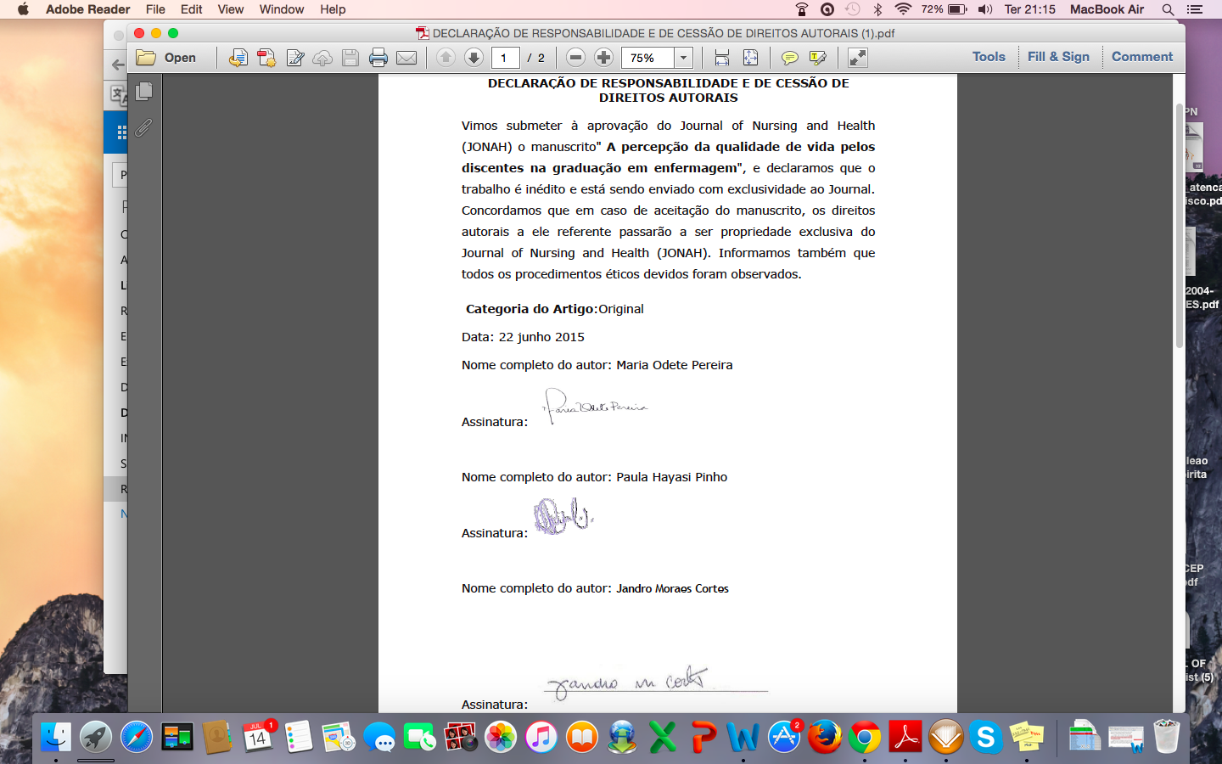Viewport: 1222px width, 764px height.
Task: Open the zoom percentage dropdown
Action: click(x=683, y=58)
